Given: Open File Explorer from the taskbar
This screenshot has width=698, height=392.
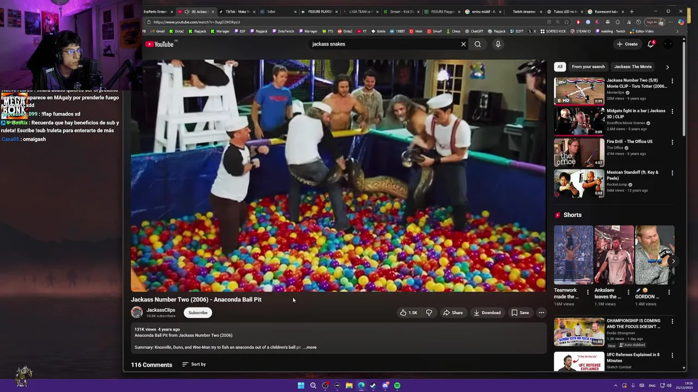Looking at the screenshot, I should (349, 385).
